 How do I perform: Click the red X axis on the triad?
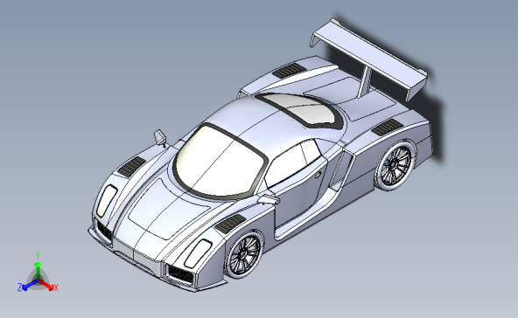click(x=46, y=284)
